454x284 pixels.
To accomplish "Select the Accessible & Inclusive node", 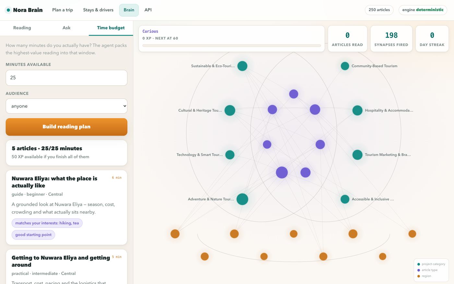I will click(x=345, y=199).
